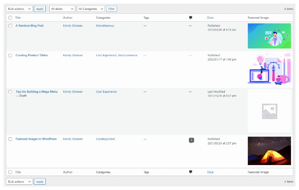Click the comments bubble icon in the table header

(191, 18)
